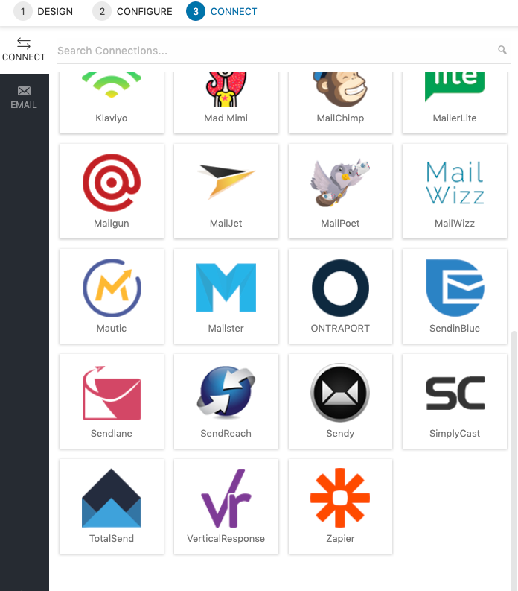Select the VerticalResponse vr logo

point(226,498)
